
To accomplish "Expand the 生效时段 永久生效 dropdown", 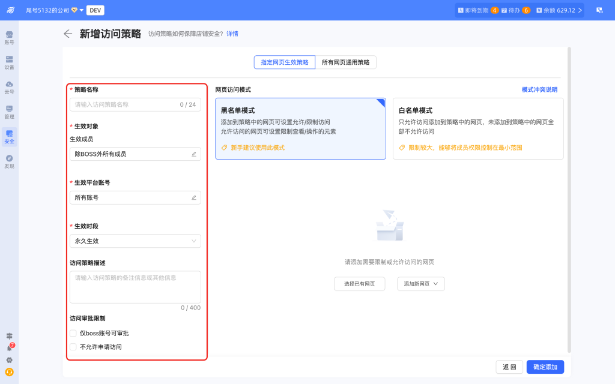I will [x=135, y=241].
